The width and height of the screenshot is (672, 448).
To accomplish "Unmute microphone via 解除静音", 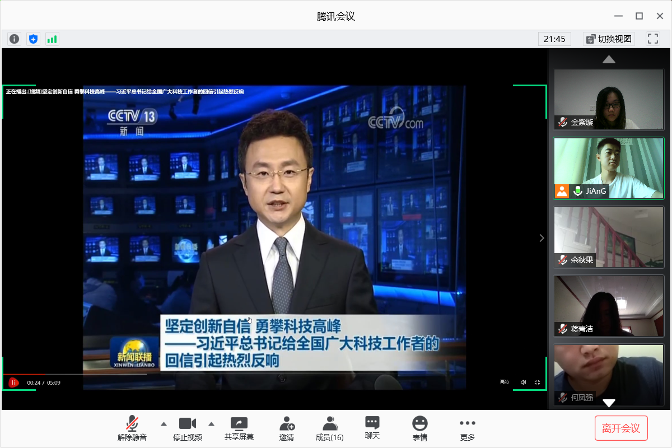I will 132,428.
